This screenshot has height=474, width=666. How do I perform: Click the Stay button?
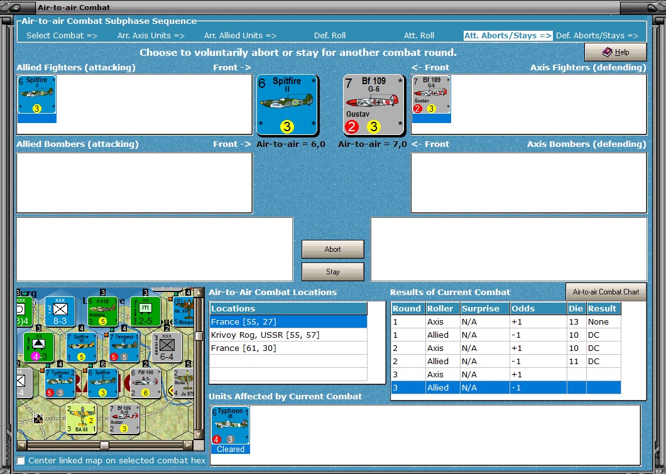coord(332,272)
